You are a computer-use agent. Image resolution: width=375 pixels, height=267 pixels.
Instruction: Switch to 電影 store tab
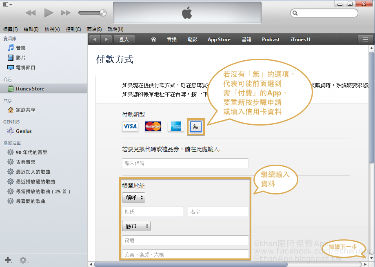click(x=192, y=40)
